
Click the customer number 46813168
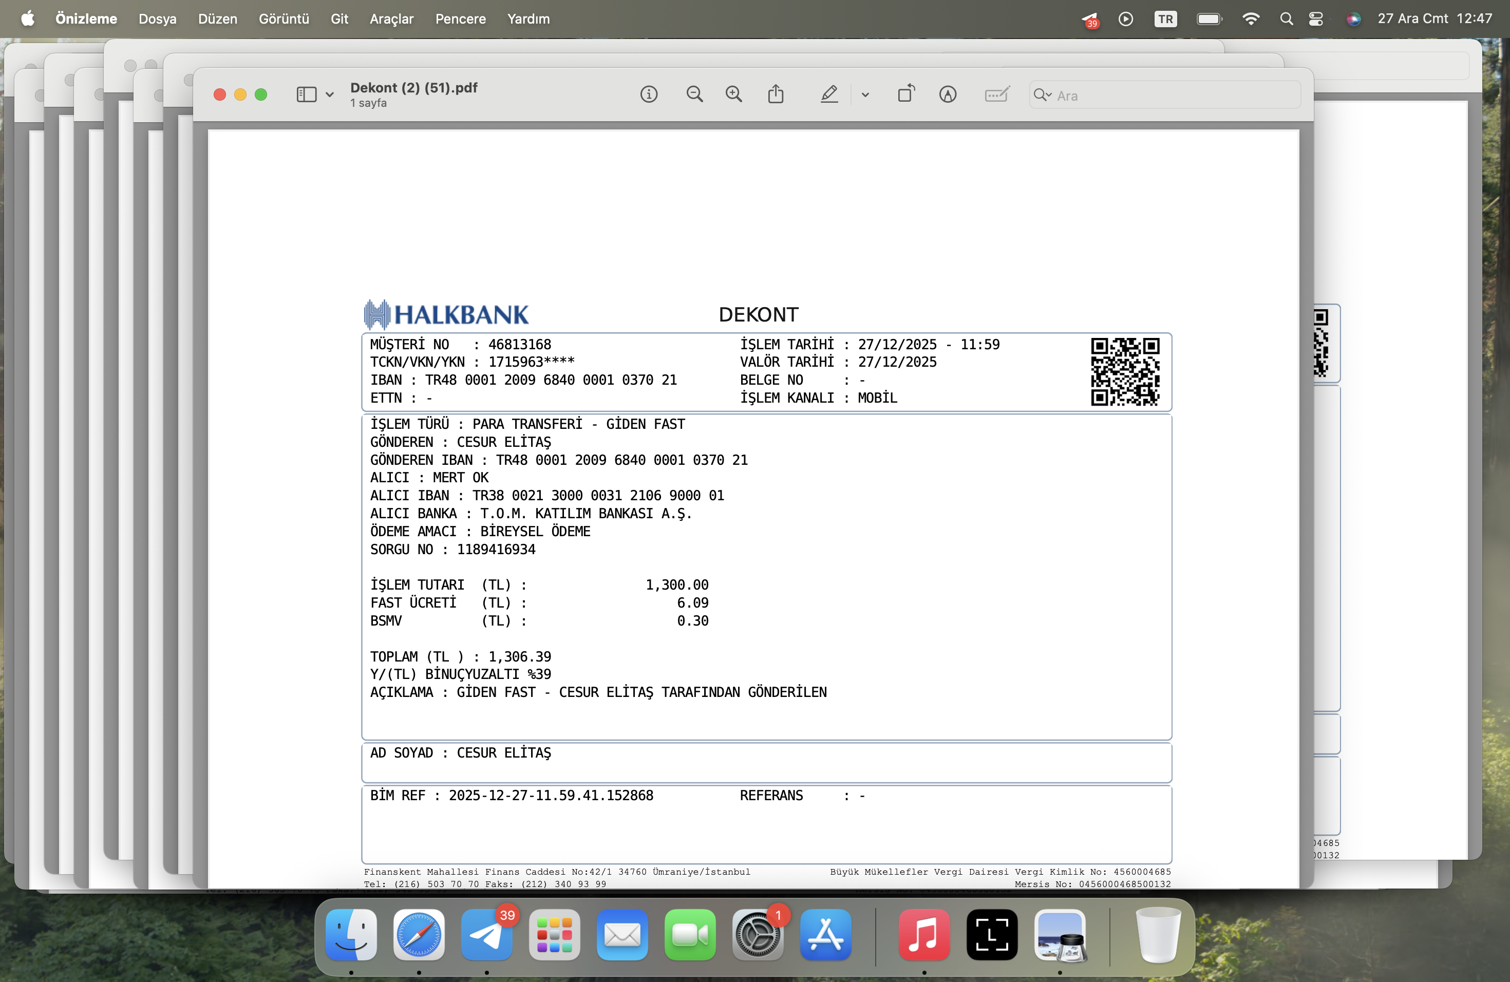tap(520, 345)
